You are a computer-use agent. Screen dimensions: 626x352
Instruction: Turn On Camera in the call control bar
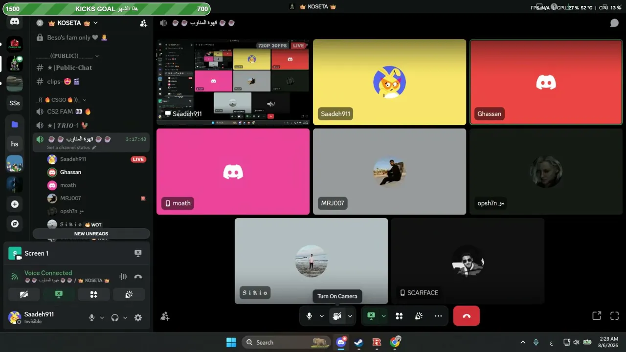(x=336, y=316)
